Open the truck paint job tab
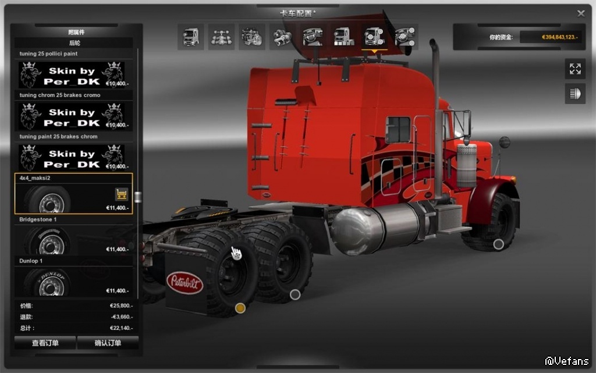This screenshot has height=373, width=596. (x=343, y=37)
